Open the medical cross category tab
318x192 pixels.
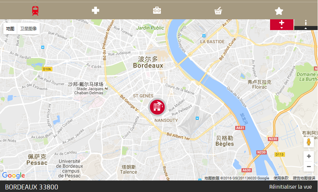(95, 10)
